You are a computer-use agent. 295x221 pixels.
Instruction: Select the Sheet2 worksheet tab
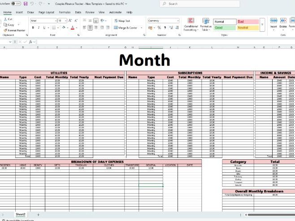click(x=20, y=214)
